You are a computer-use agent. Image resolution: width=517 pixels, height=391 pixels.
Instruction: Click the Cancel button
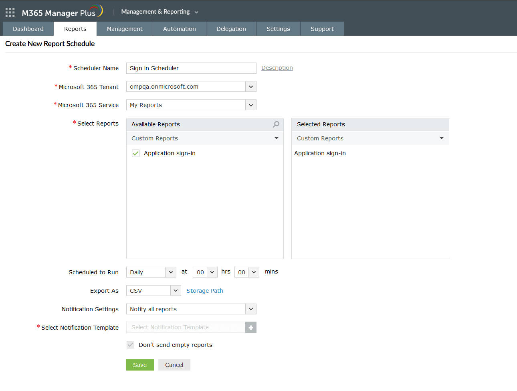click(174, 365)
